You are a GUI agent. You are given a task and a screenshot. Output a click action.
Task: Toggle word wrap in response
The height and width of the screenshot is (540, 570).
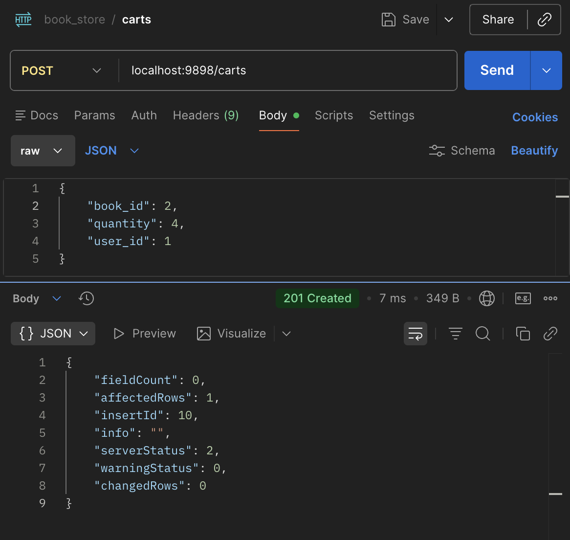415,334
